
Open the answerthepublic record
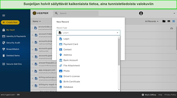pyautogui.click(x=44, y=64)
